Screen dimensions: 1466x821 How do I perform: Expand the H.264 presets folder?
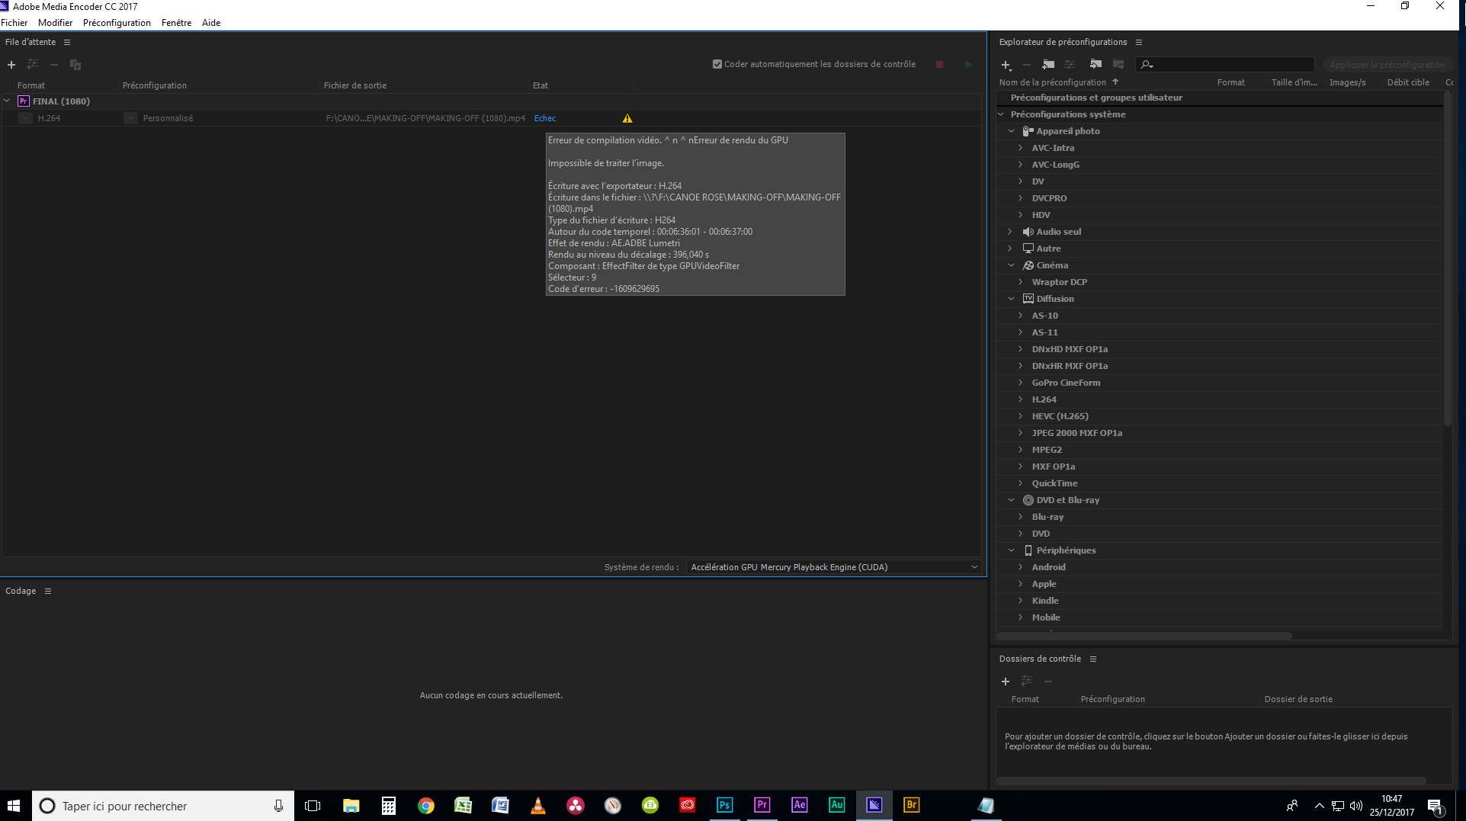(1020, 399)
